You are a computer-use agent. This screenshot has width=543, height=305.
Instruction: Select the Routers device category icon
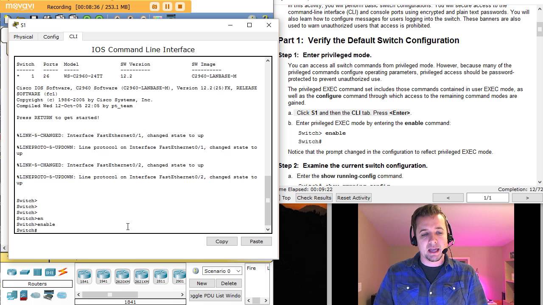click(x=12, y=272)
